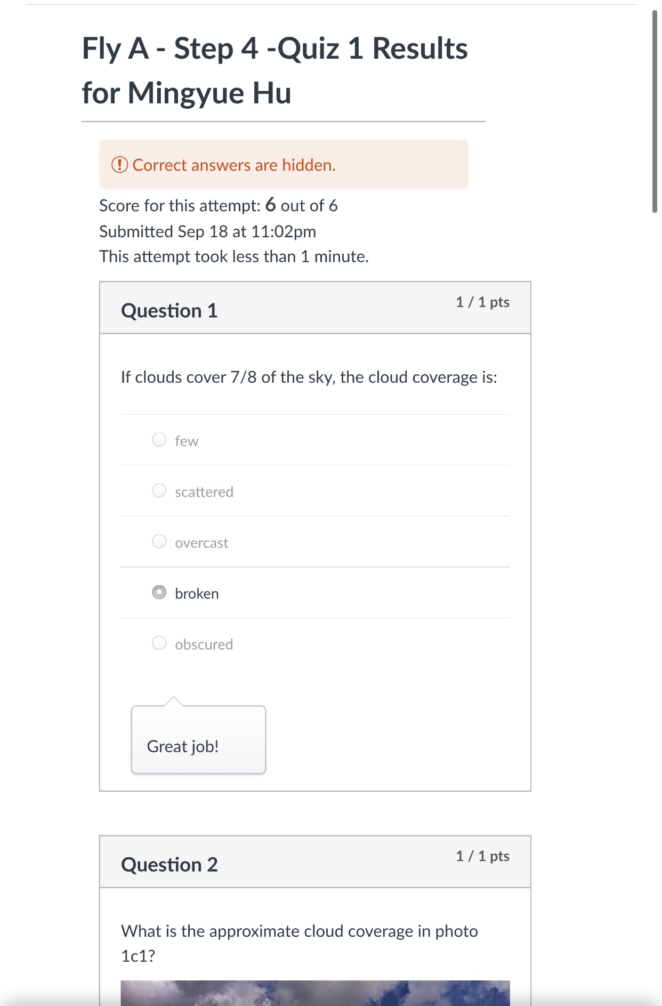The image size is (662, 1006).
Task: Click the 'Score for this attempt' line
Action: point(219,206)
